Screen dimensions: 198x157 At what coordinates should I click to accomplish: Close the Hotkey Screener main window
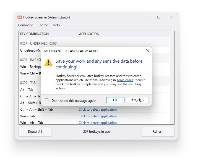coord(171,17)
